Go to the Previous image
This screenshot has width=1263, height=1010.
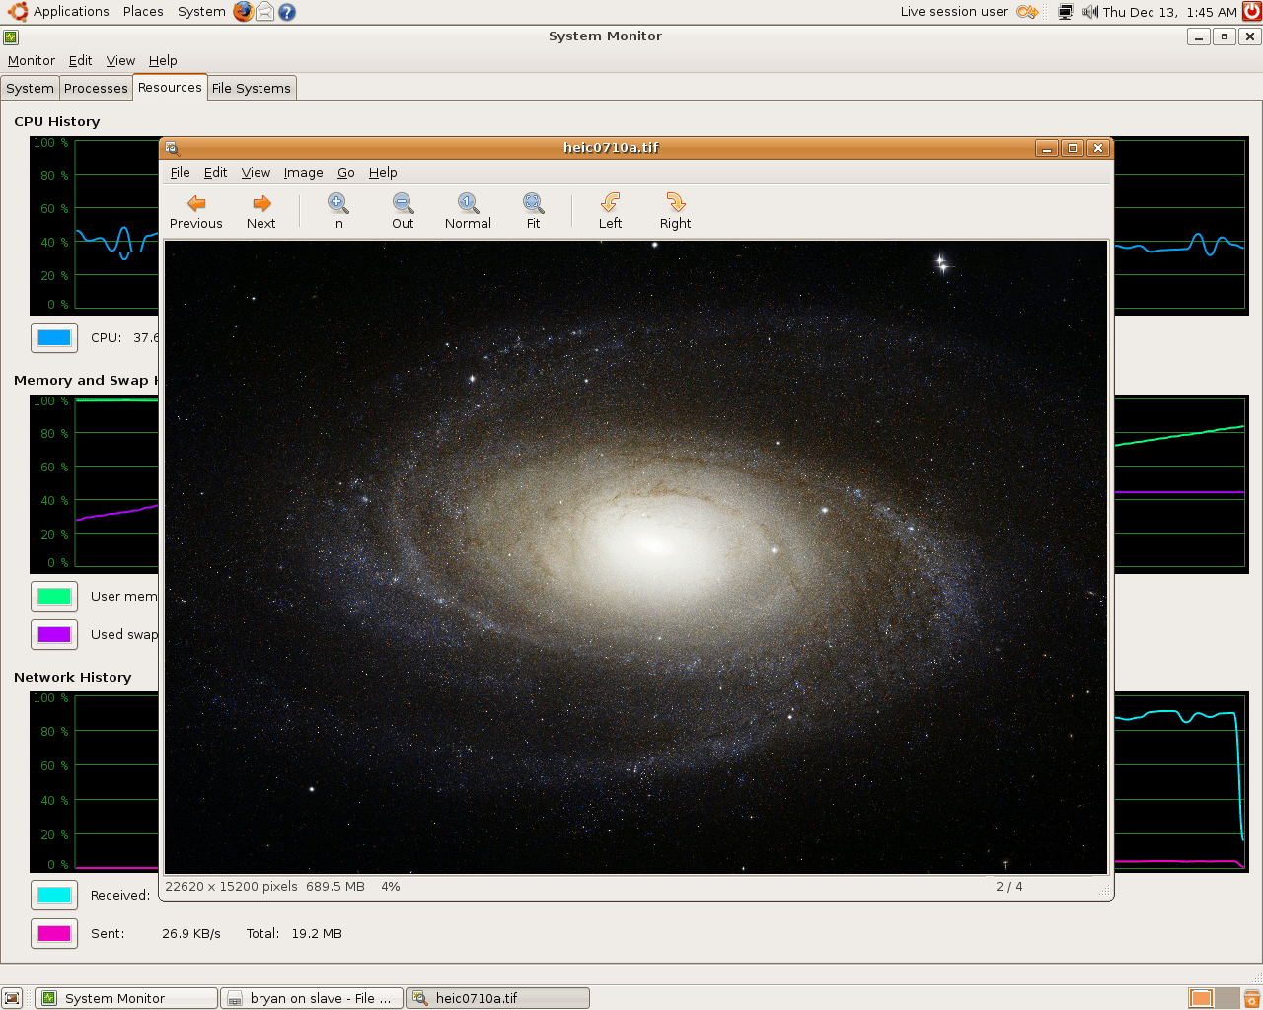196,211
